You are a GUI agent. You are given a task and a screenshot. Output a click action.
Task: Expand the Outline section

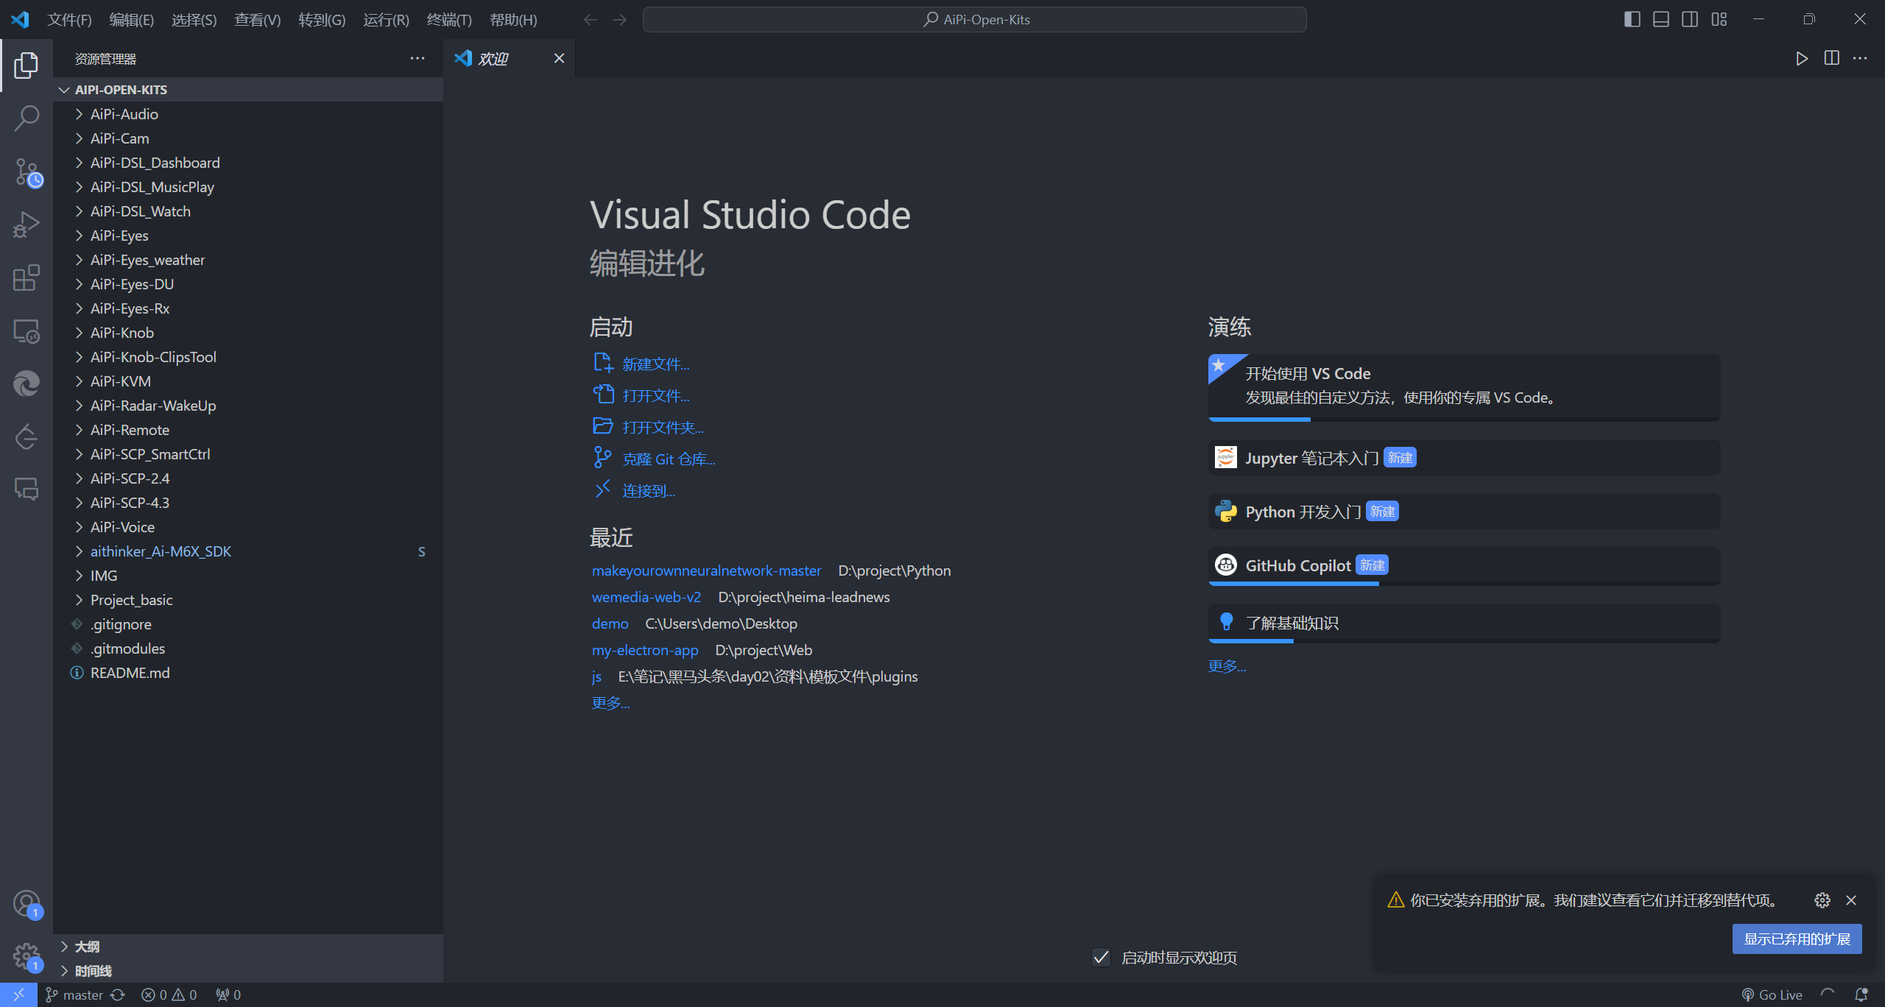tap(249, 947)
